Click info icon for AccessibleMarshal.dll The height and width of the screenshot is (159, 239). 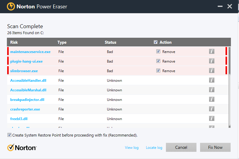click(x=212, y=90)
